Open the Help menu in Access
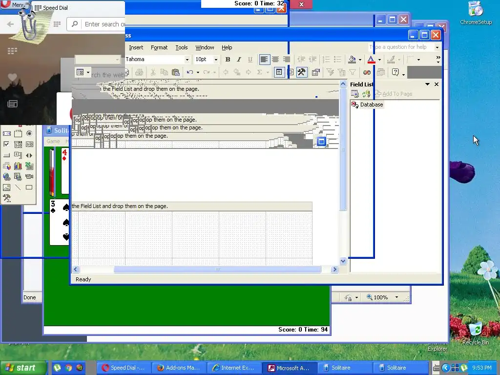Image resolution: width=500 pixels, height=375 pixels. 227,47
